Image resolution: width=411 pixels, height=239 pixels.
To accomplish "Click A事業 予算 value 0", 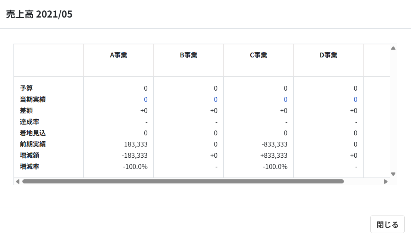I will click(146, 88).
